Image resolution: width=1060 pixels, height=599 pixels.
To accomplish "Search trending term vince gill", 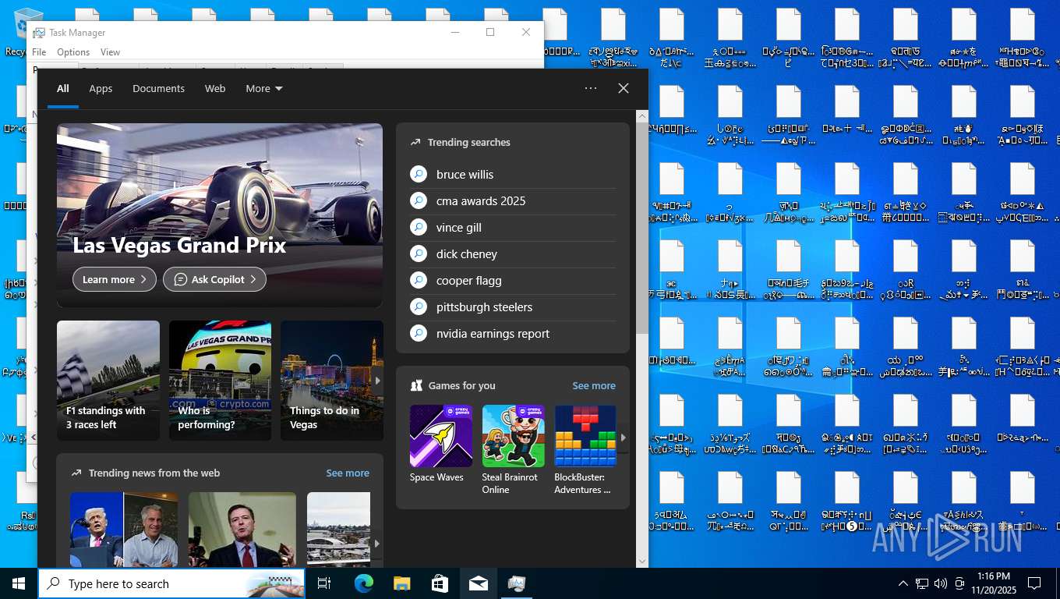I will click(459, 228).
